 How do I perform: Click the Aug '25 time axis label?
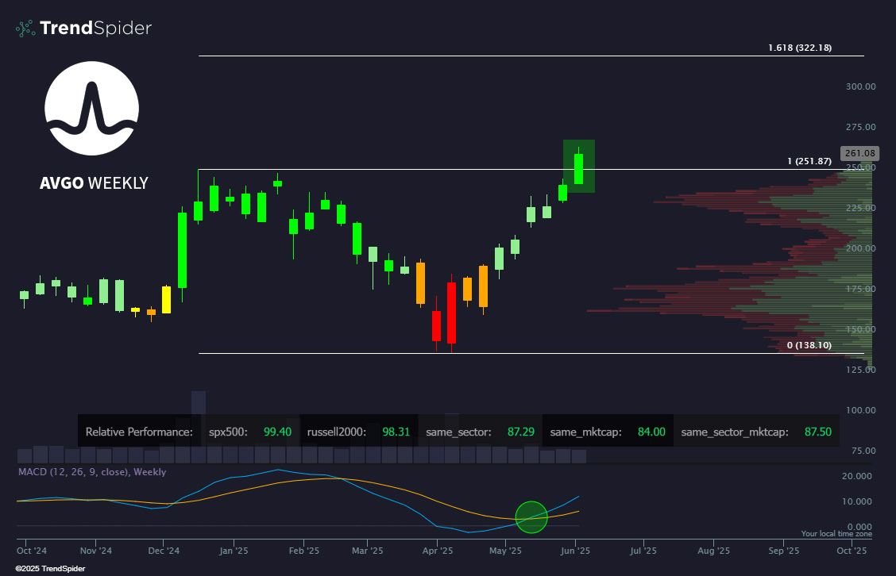[714, 551]
